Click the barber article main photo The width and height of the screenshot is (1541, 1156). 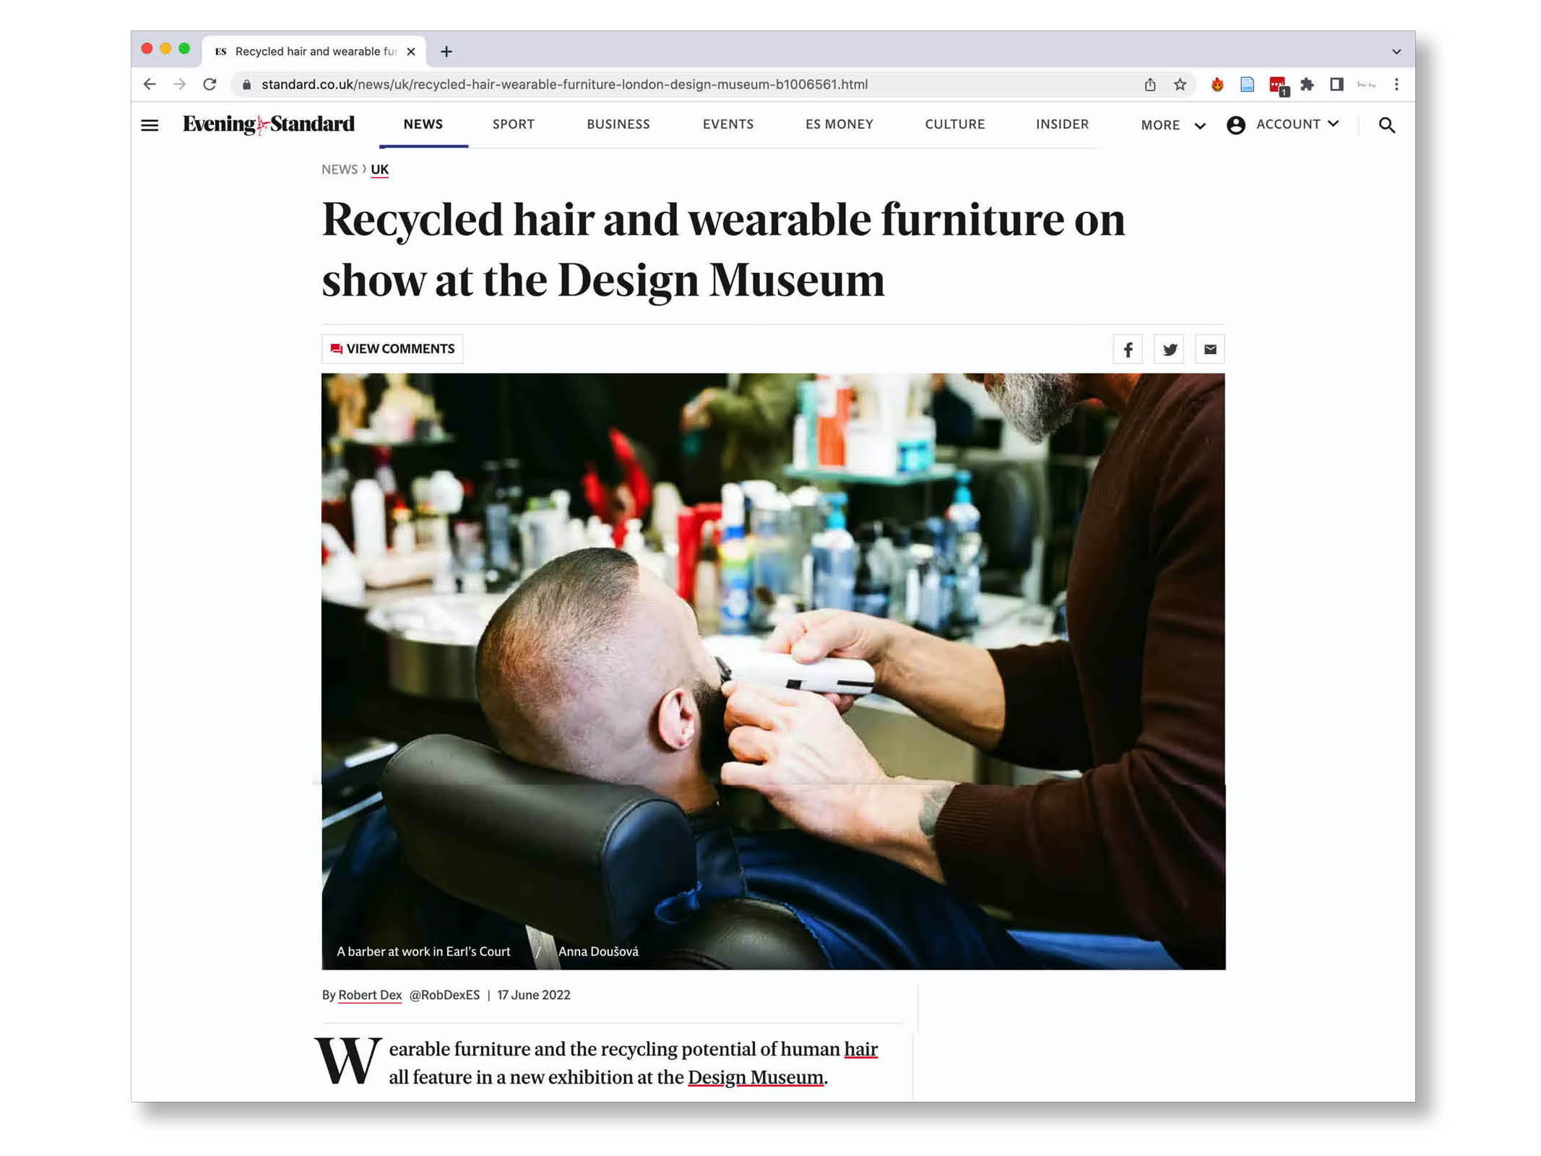773,670
